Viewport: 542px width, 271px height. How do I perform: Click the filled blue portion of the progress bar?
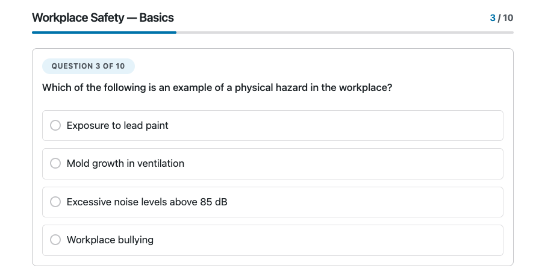pyautogui.click(x=104, y=32)
